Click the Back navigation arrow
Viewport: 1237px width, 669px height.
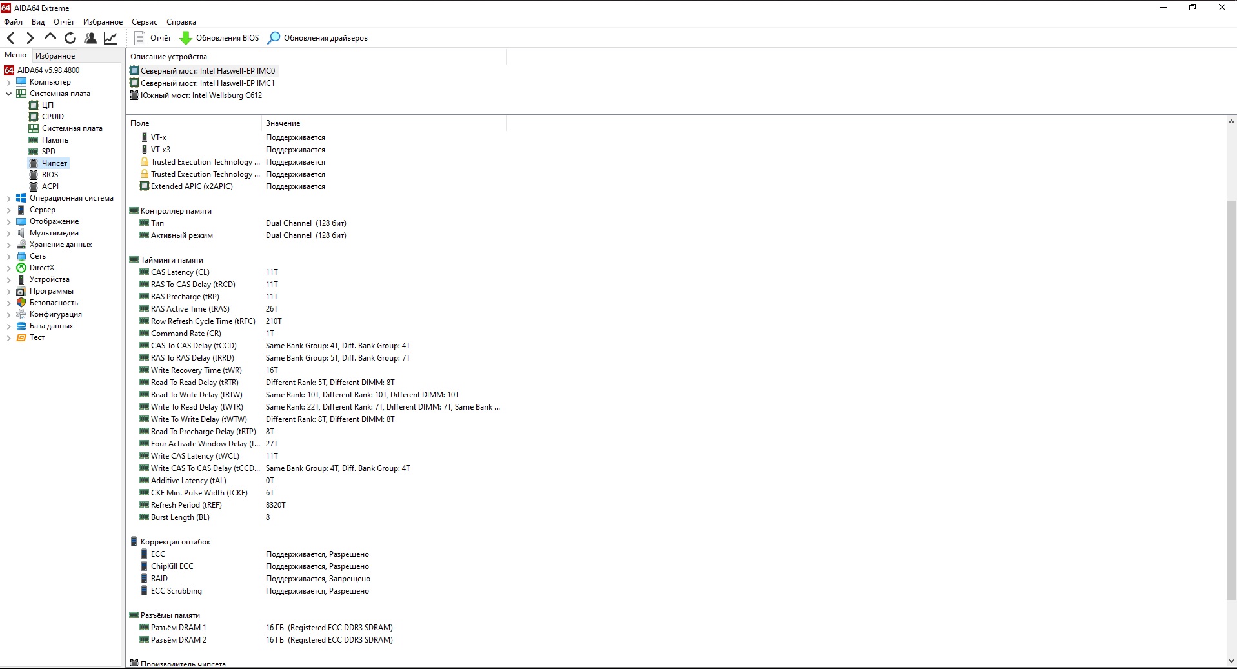pos(10,38)
